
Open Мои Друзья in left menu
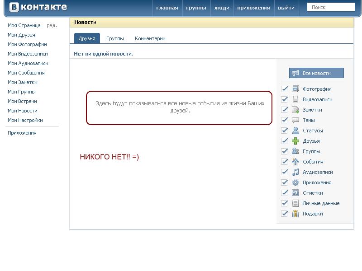pyautogui.click(x=21, y=35)
